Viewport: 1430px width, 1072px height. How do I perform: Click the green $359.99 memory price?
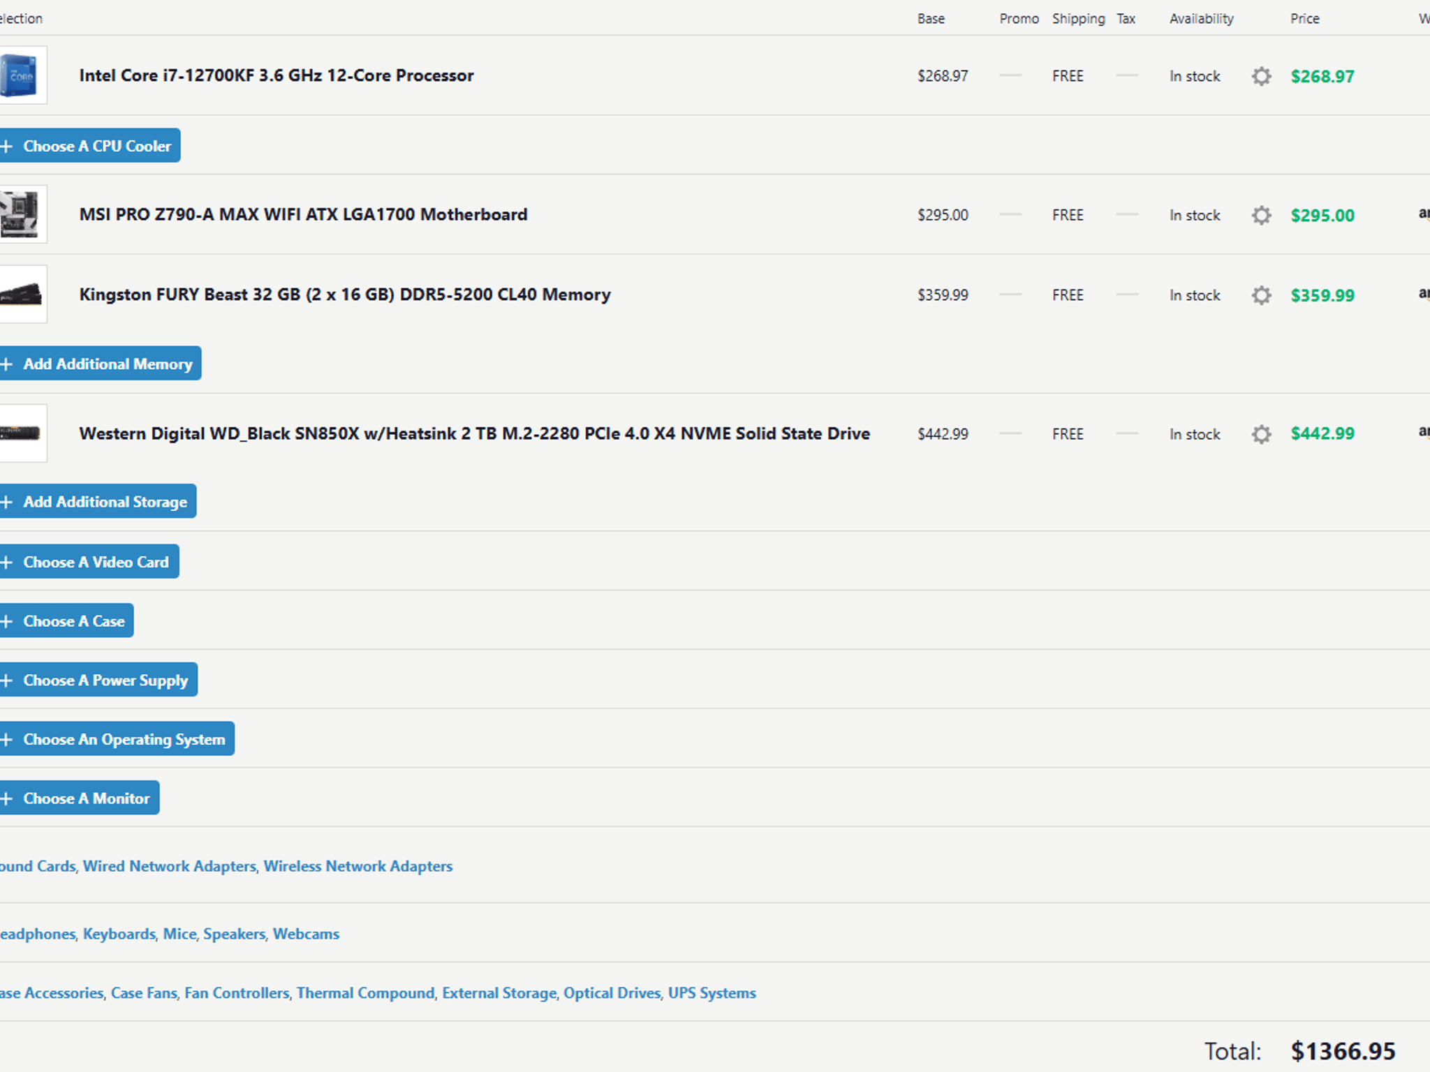coord(1322,295)
